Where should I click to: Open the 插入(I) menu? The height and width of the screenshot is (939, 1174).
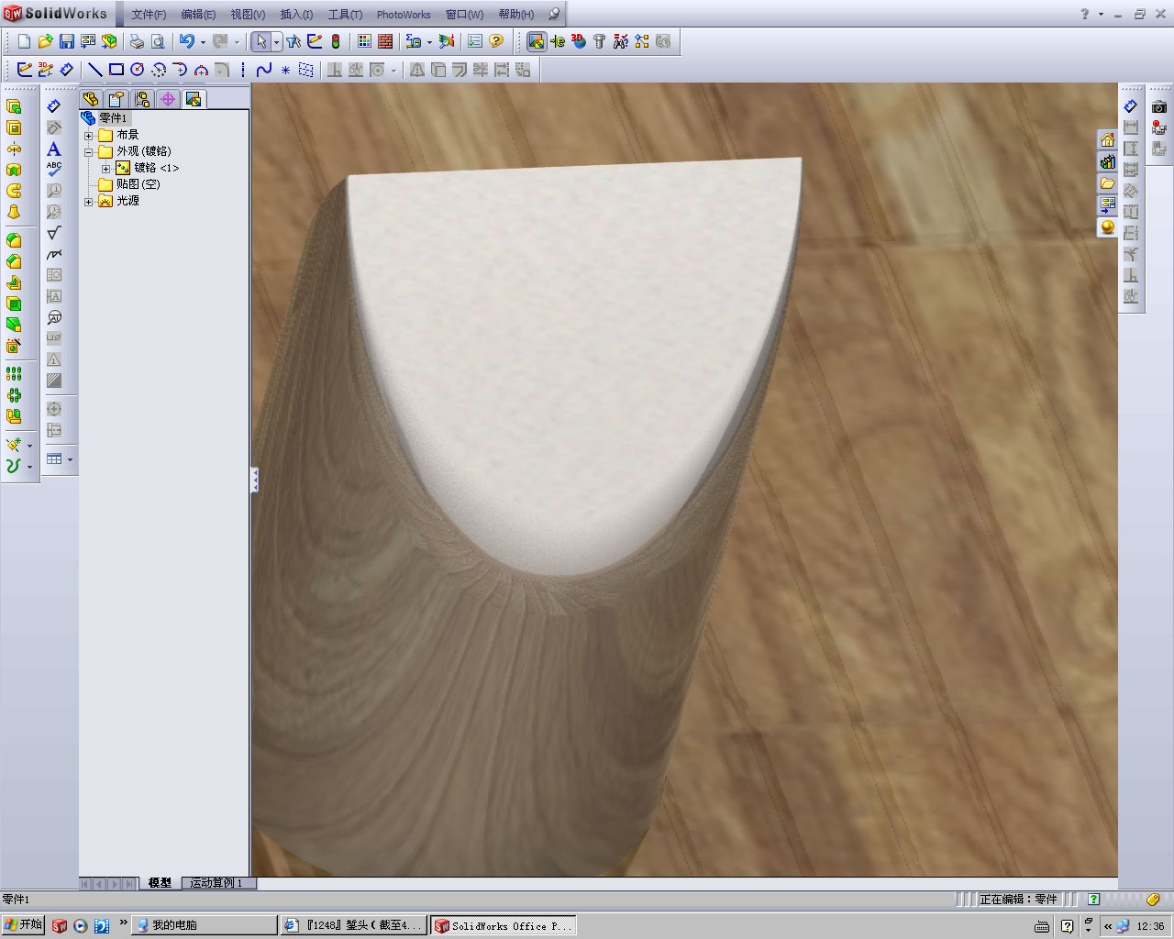pos(296,15)
